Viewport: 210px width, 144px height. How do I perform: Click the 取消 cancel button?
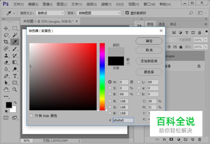coord(149,50)
